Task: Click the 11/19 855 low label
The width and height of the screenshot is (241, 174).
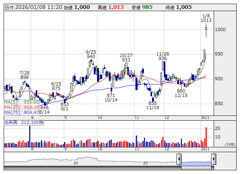Action: [x=152, y=105]
